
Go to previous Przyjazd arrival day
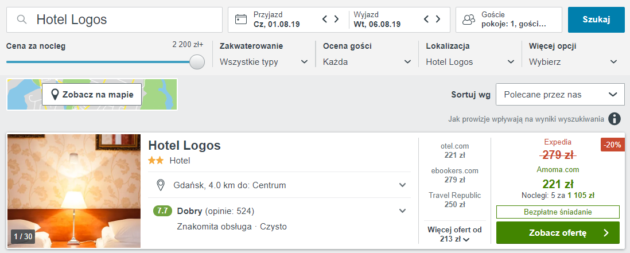click(325, 19)
